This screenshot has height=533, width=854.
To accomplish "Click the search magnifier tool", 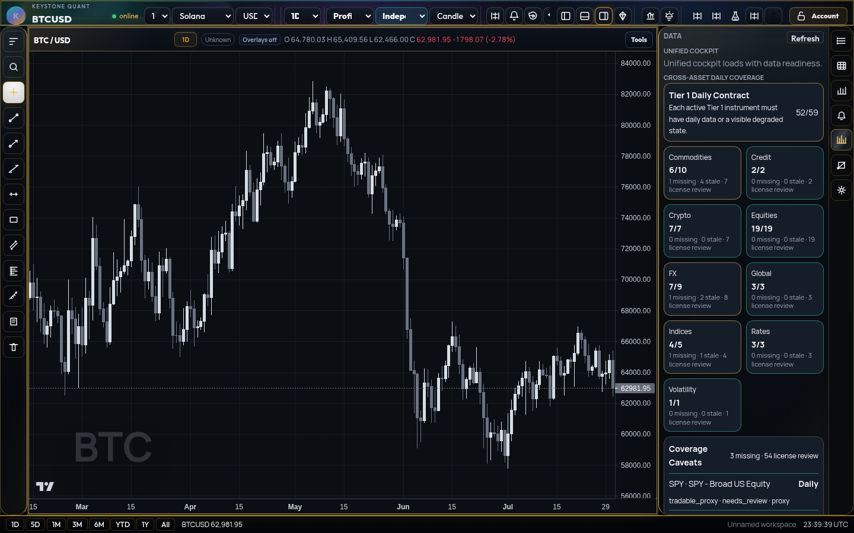I will (14, 67).
